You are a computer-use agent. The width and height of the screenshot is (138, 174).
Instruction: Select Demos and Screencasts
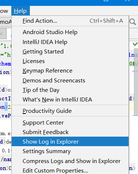70,81
